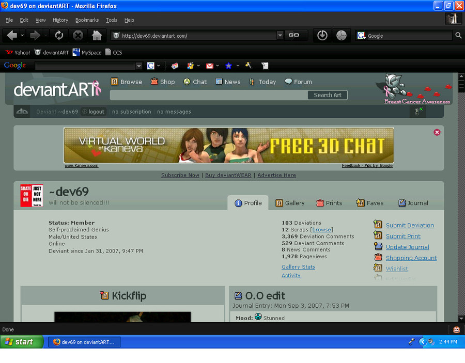Open the Edit menu

click(24, 20)
